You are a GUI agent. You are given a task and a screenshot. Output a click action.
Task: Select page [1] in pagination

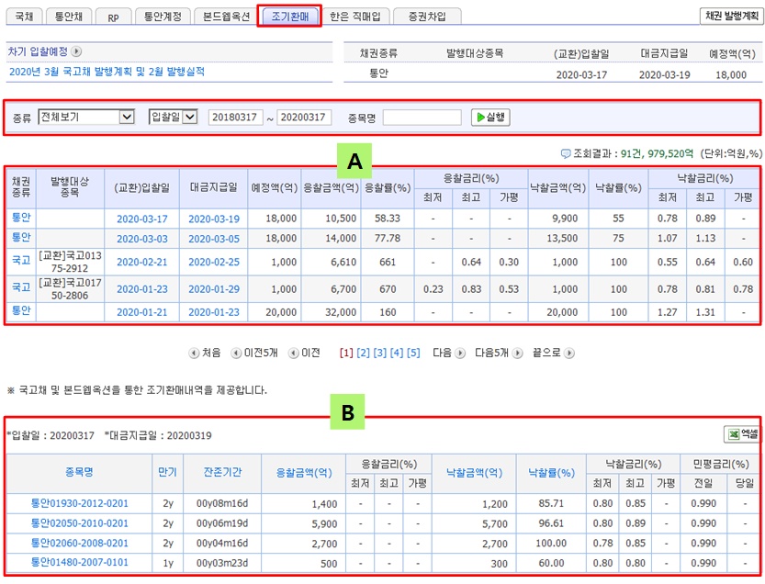click(346, 353)
